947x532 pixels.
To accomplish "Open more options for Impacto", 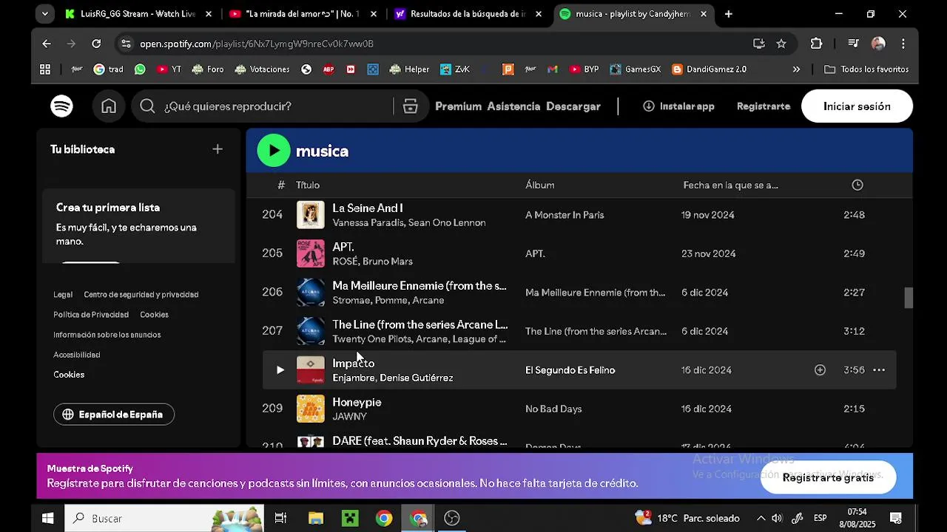I will 879,370.
